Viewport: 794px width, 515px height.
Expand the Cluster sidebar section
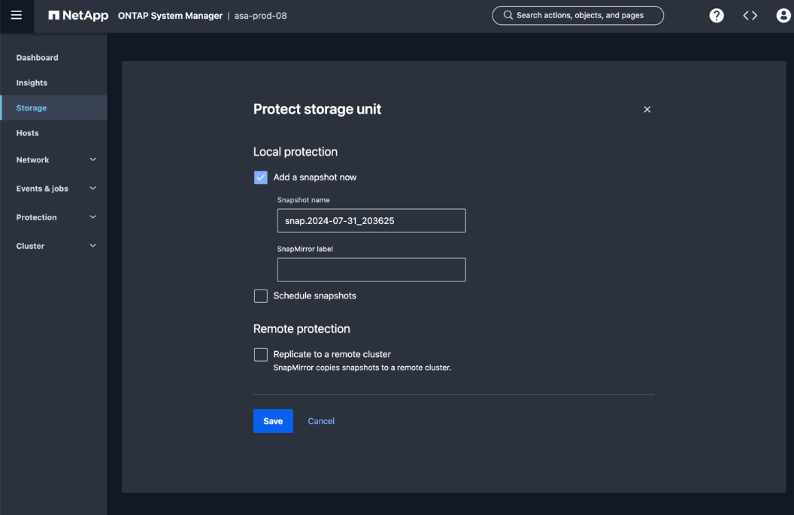(x=93, y=246)
